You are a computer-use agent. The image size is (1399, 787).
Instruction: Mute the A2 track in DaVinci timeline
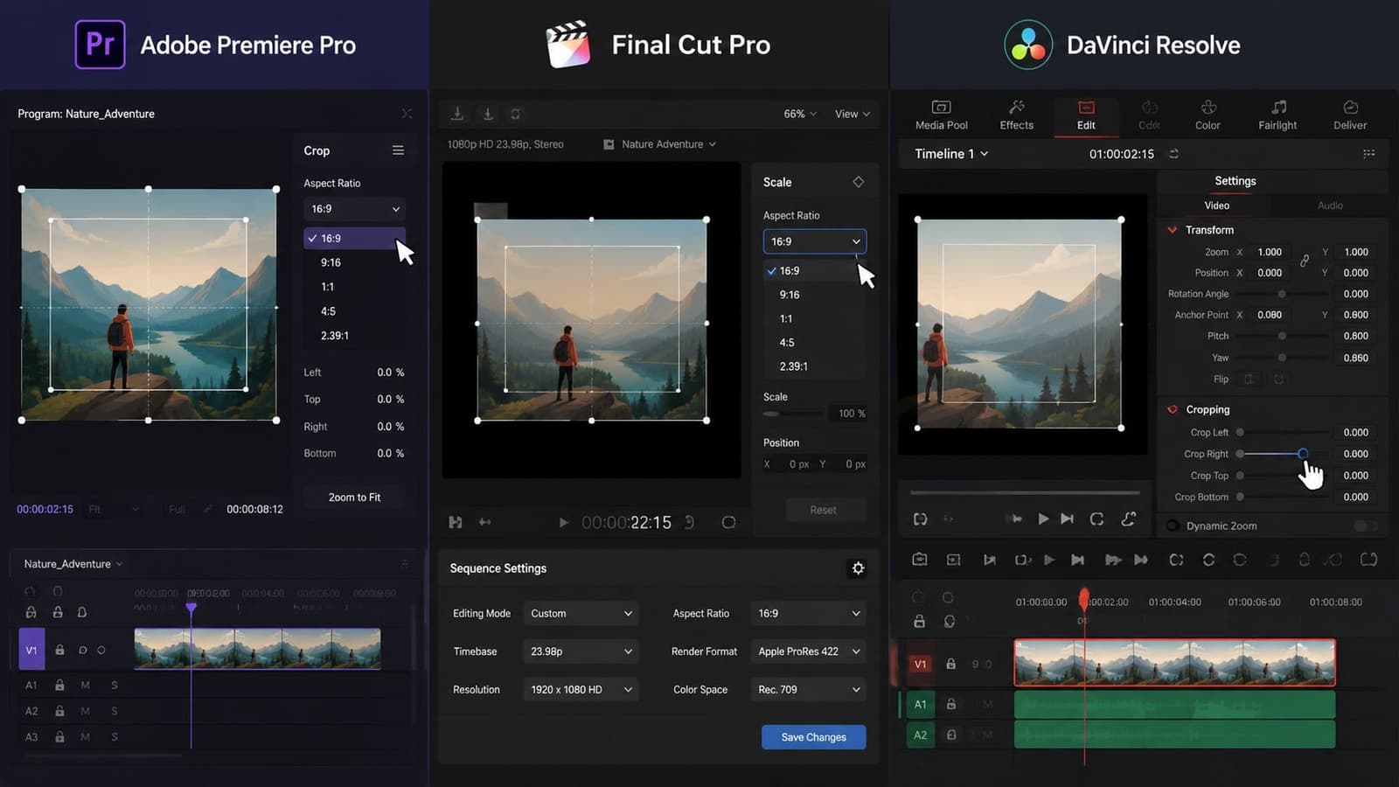987,735
